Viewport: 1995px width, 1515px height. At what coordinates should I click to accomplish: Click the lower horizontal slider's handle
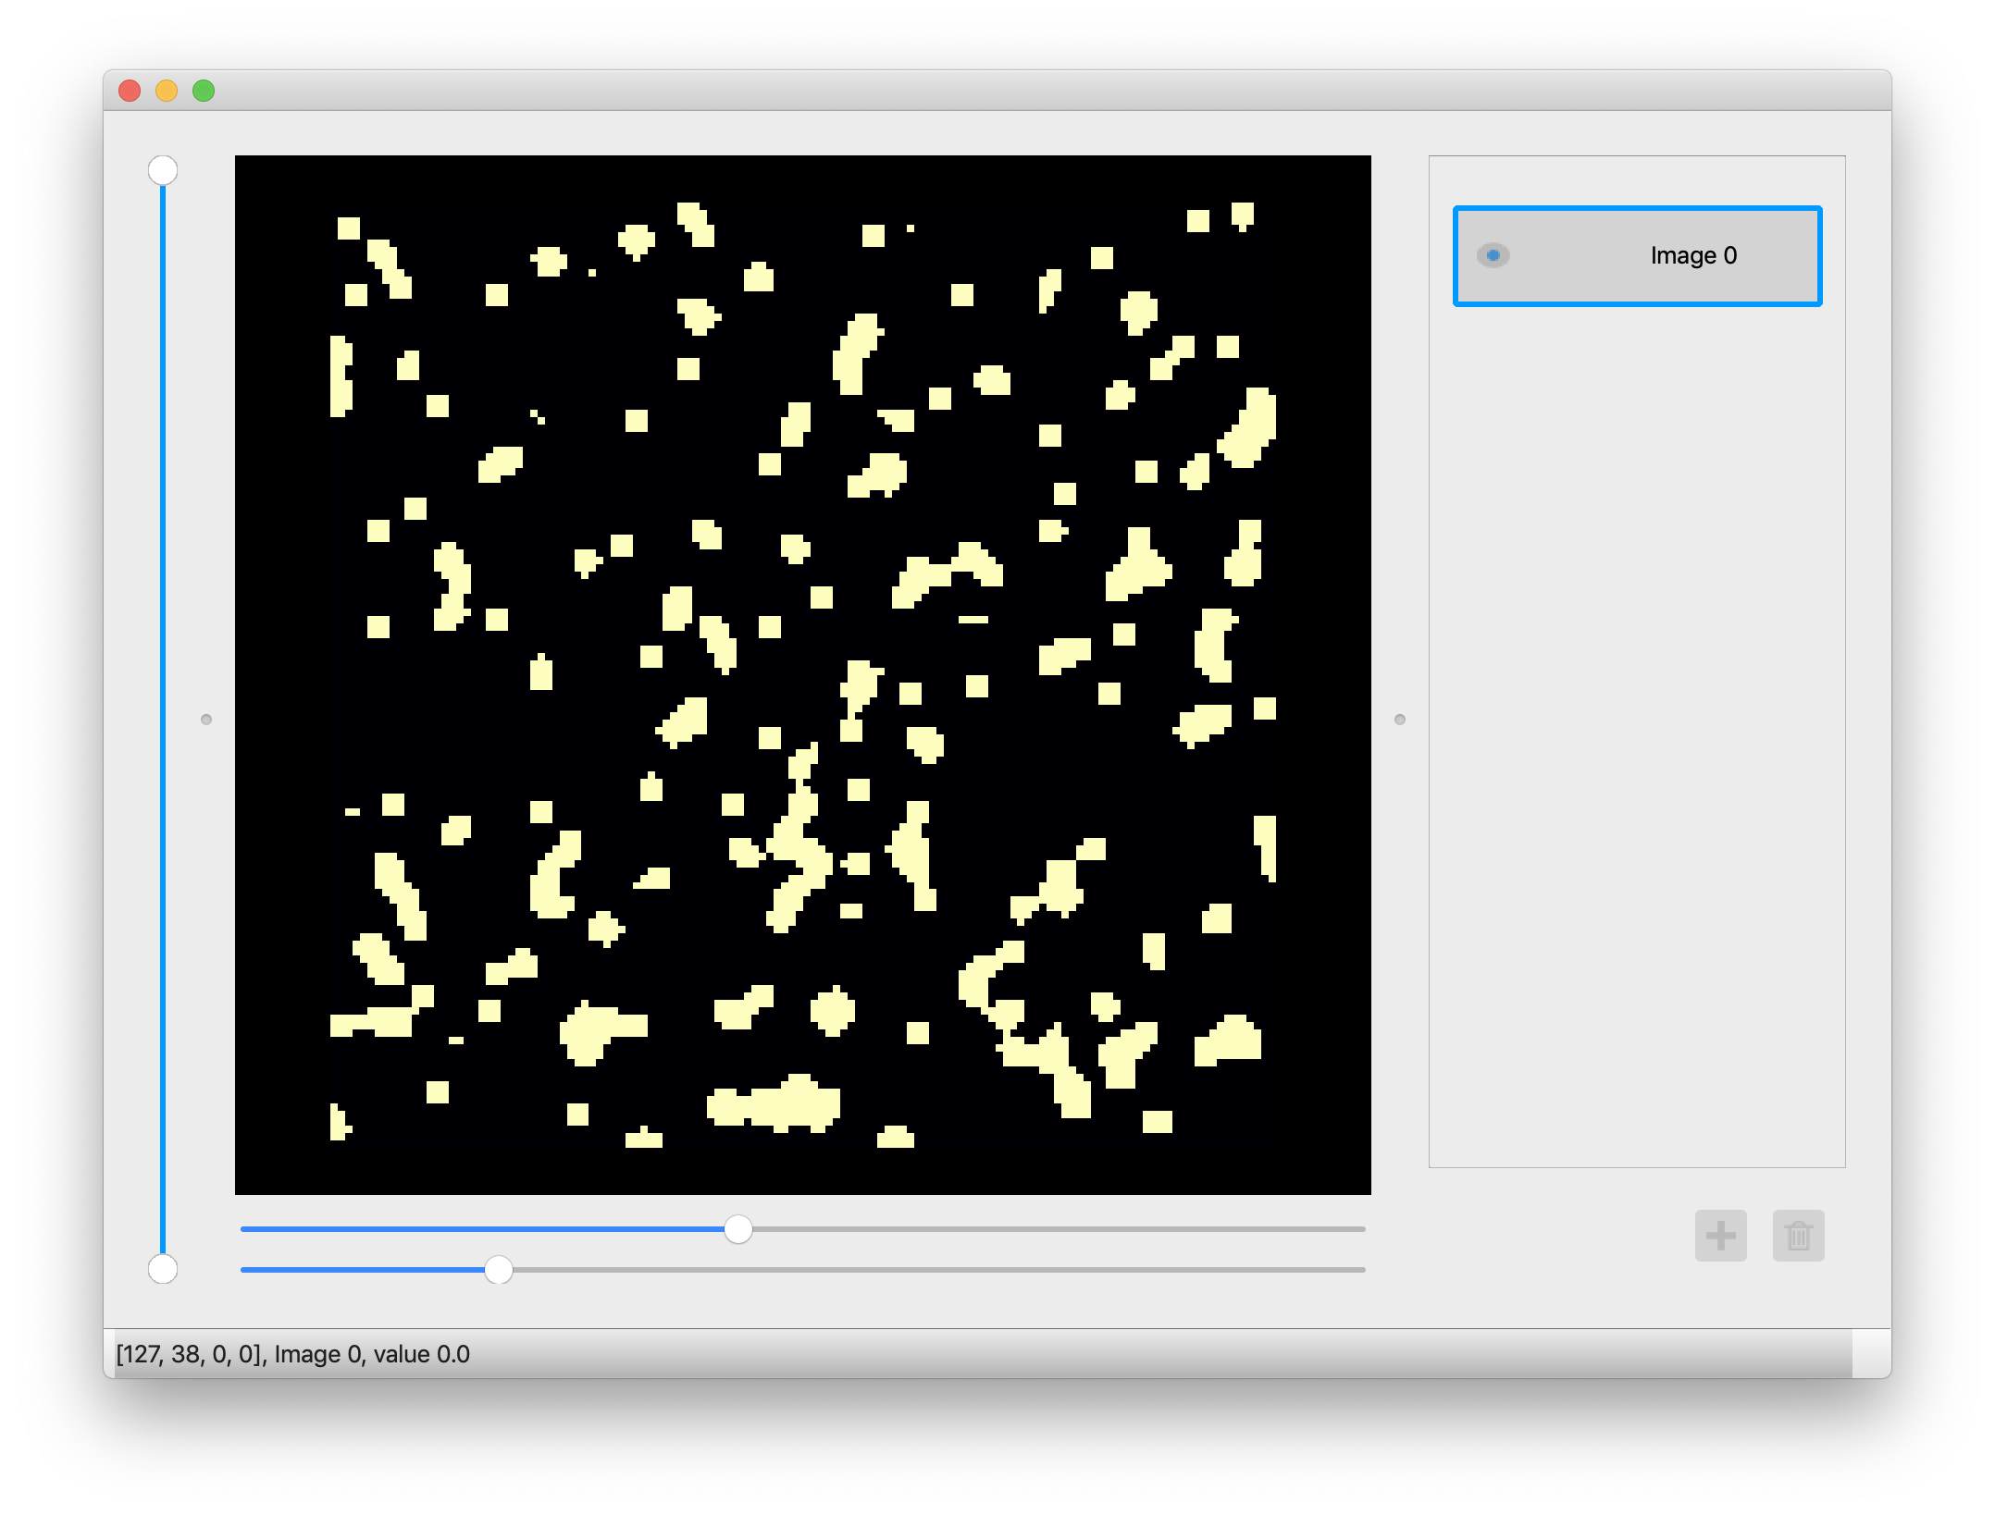point(499,1270)
